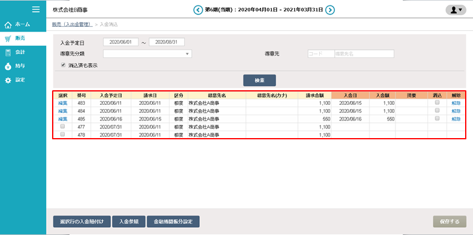Click the start date field 2020/06/01
The height and width of the screenshot is (235, 473).
pyautogui.click(x=121, y=42)
